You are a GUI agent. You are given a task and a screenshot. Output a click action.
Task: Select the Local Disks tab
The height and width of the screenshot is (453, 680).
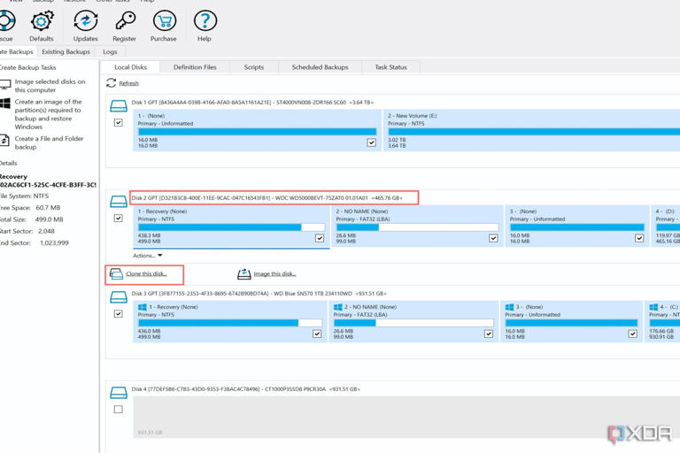click(130, 67)
